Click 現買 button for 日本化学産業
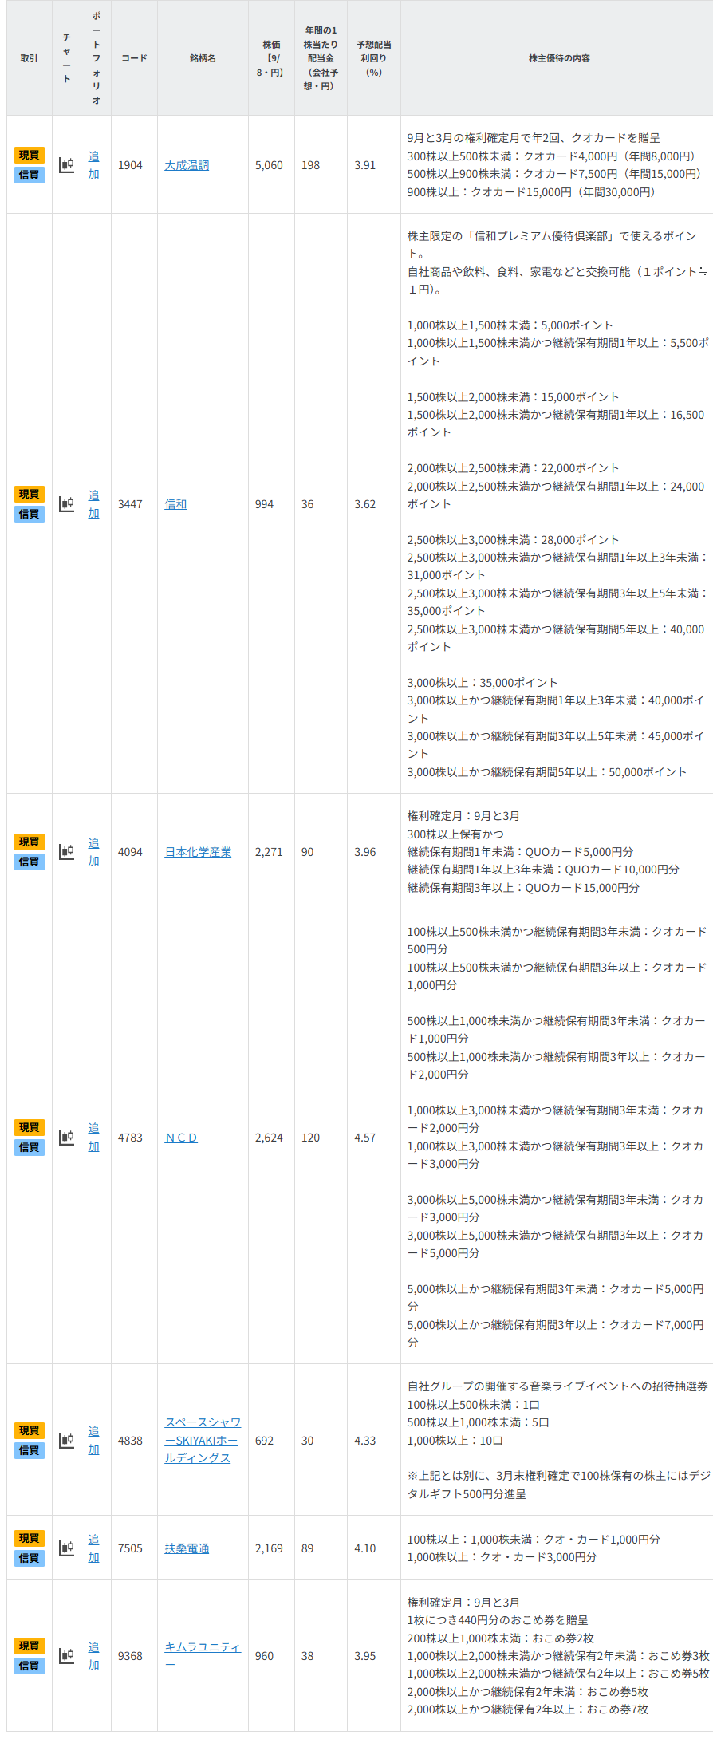 (30, 842)
